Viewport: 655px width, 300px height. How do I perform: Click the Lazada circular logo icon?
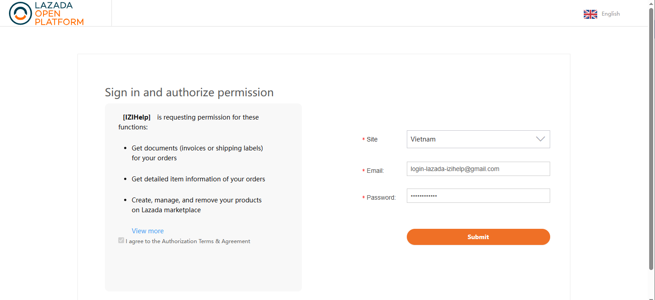[x=20, y=13]
